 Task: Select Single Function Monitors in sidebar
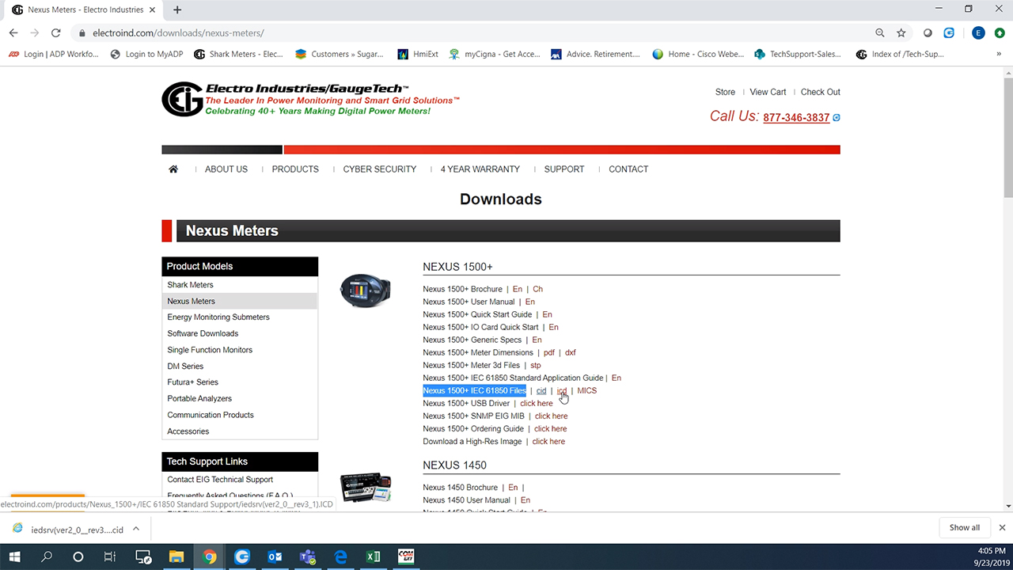(210, 349)
